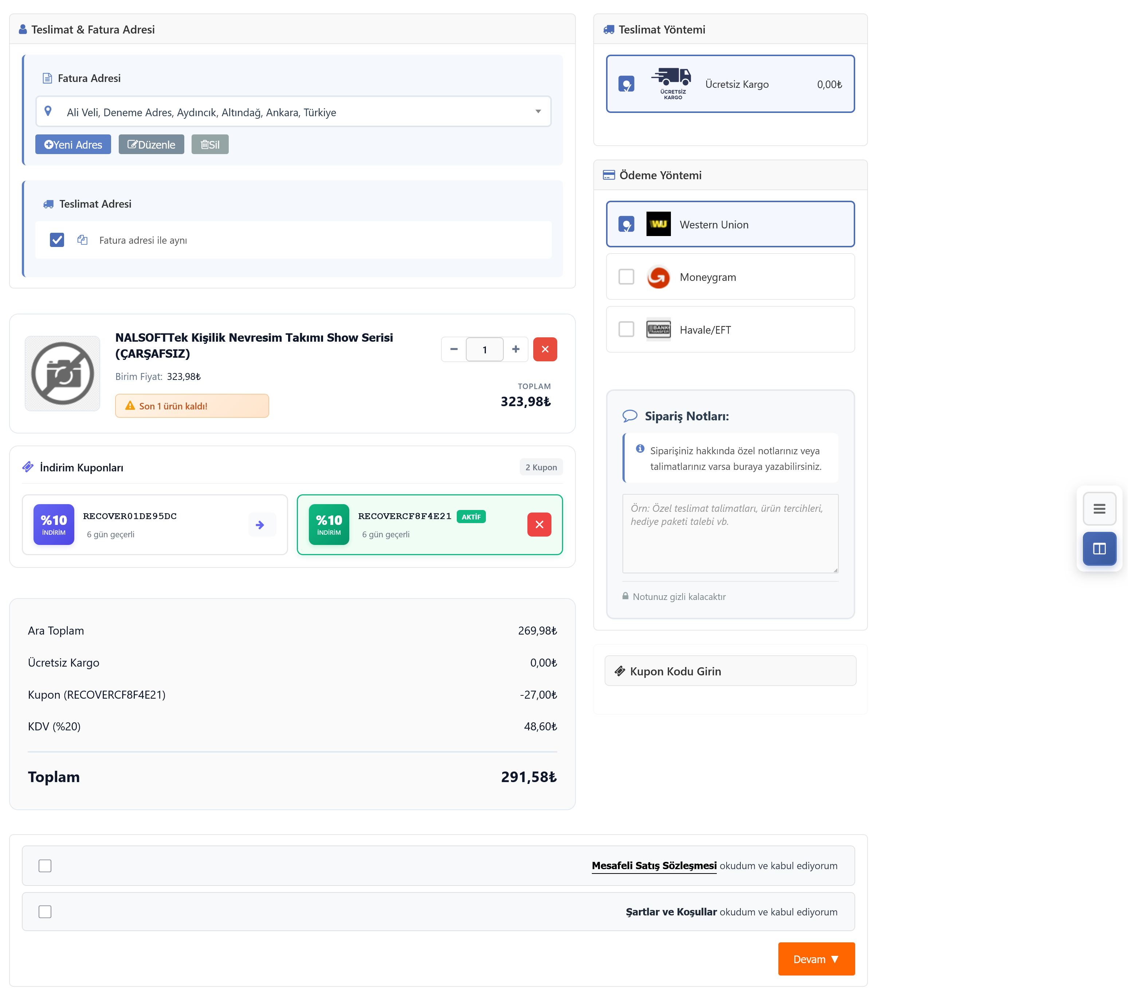The image size is (1128, 997).
Task: Open the billing address dropdown
Action: (x=293, y=112)
